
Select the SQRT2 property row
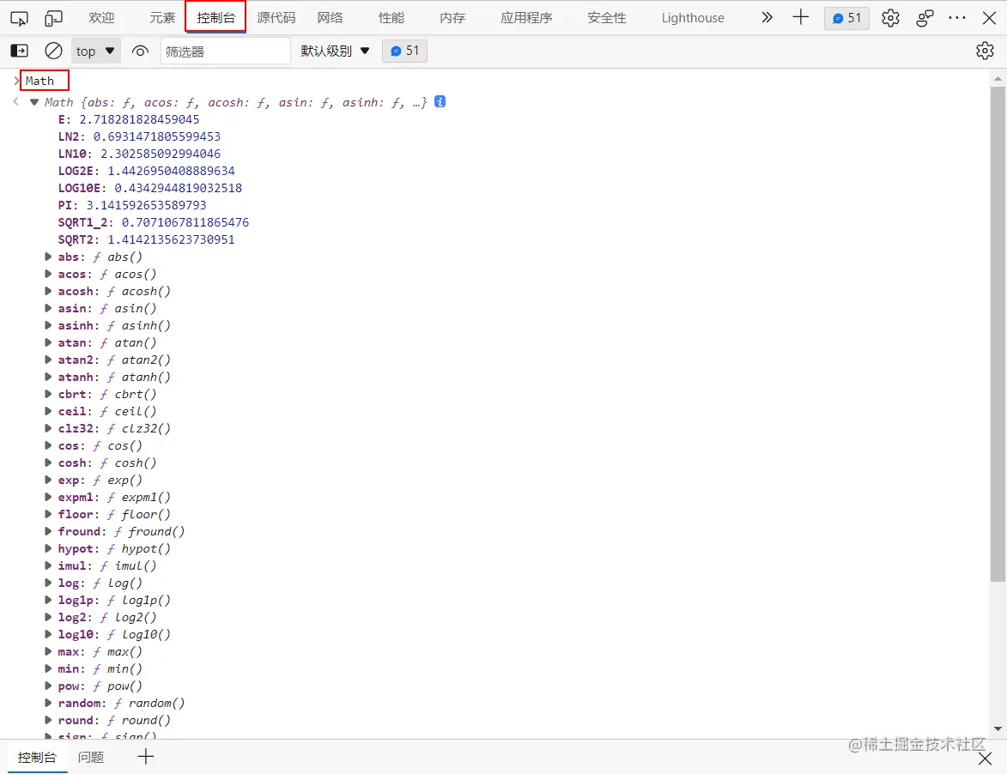click(147, 239)
